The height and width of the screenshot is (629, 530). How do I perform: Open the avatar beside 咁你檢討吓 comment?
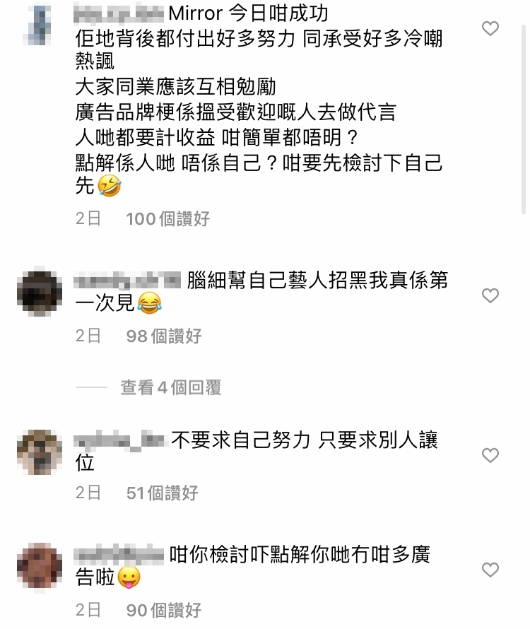[x=40, y=566]
